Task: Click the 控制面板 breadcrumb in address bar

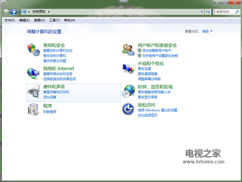Action: point(39,12)
